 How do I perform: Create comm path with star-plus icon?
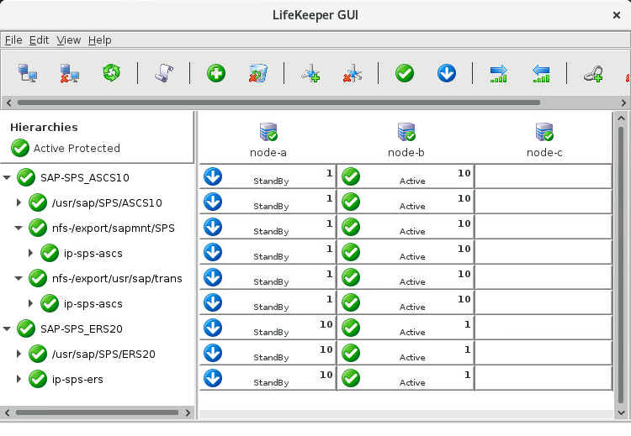(310, 73)
